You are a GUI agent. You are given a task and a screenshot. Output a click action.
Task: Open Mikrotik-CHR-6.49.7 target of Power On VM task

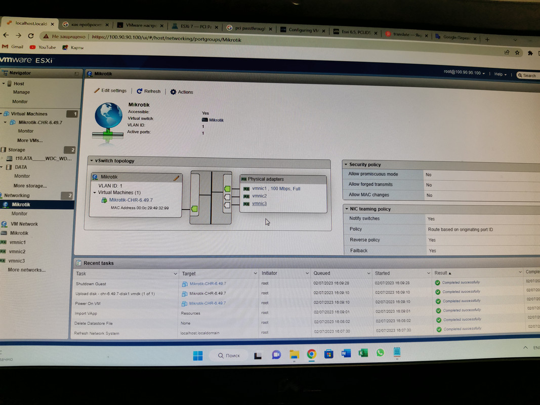[207, 303]
